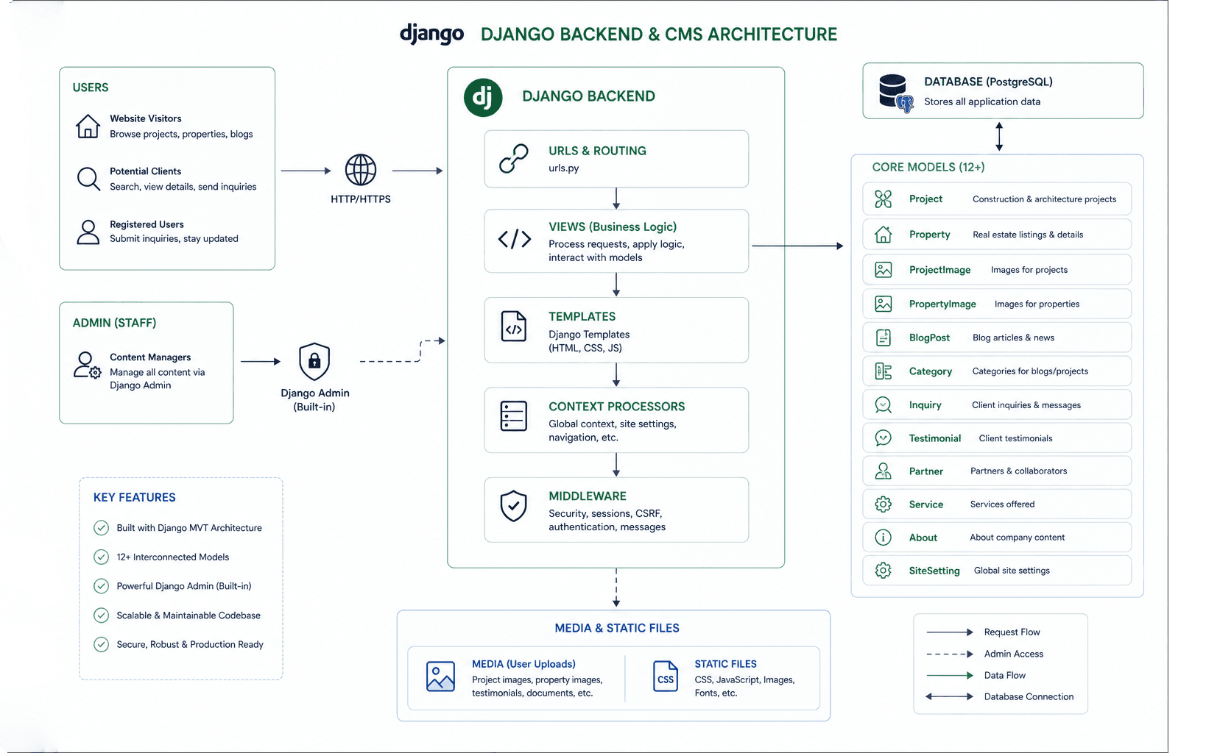1206x753 pixels.
Task: Click the check beside 12+ Interconnected Models
Action: 102,557
